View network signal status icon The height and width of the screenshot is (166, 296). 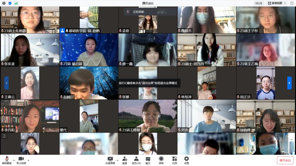click(x=16, y=3)
